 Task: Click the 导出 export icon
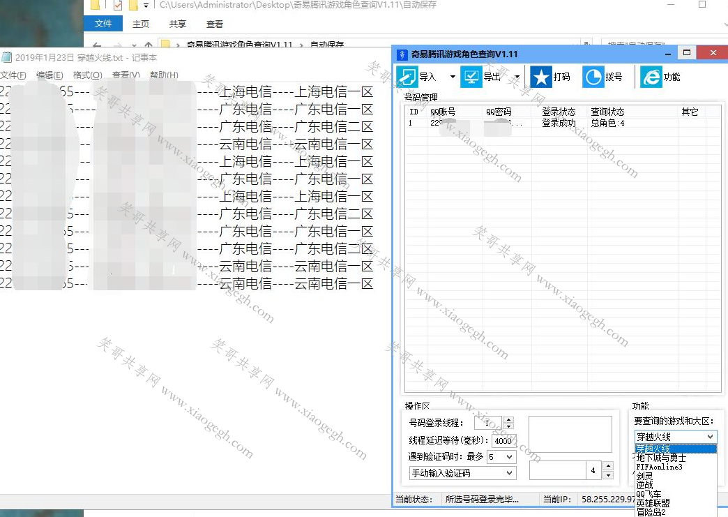[x=471, y=77]
